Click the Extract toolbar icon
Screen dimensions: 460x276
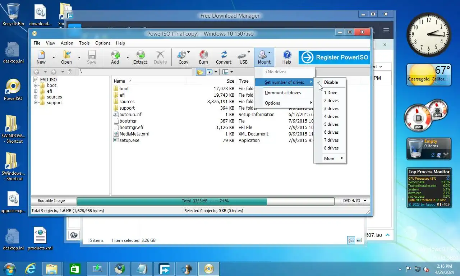click(140, 57)
